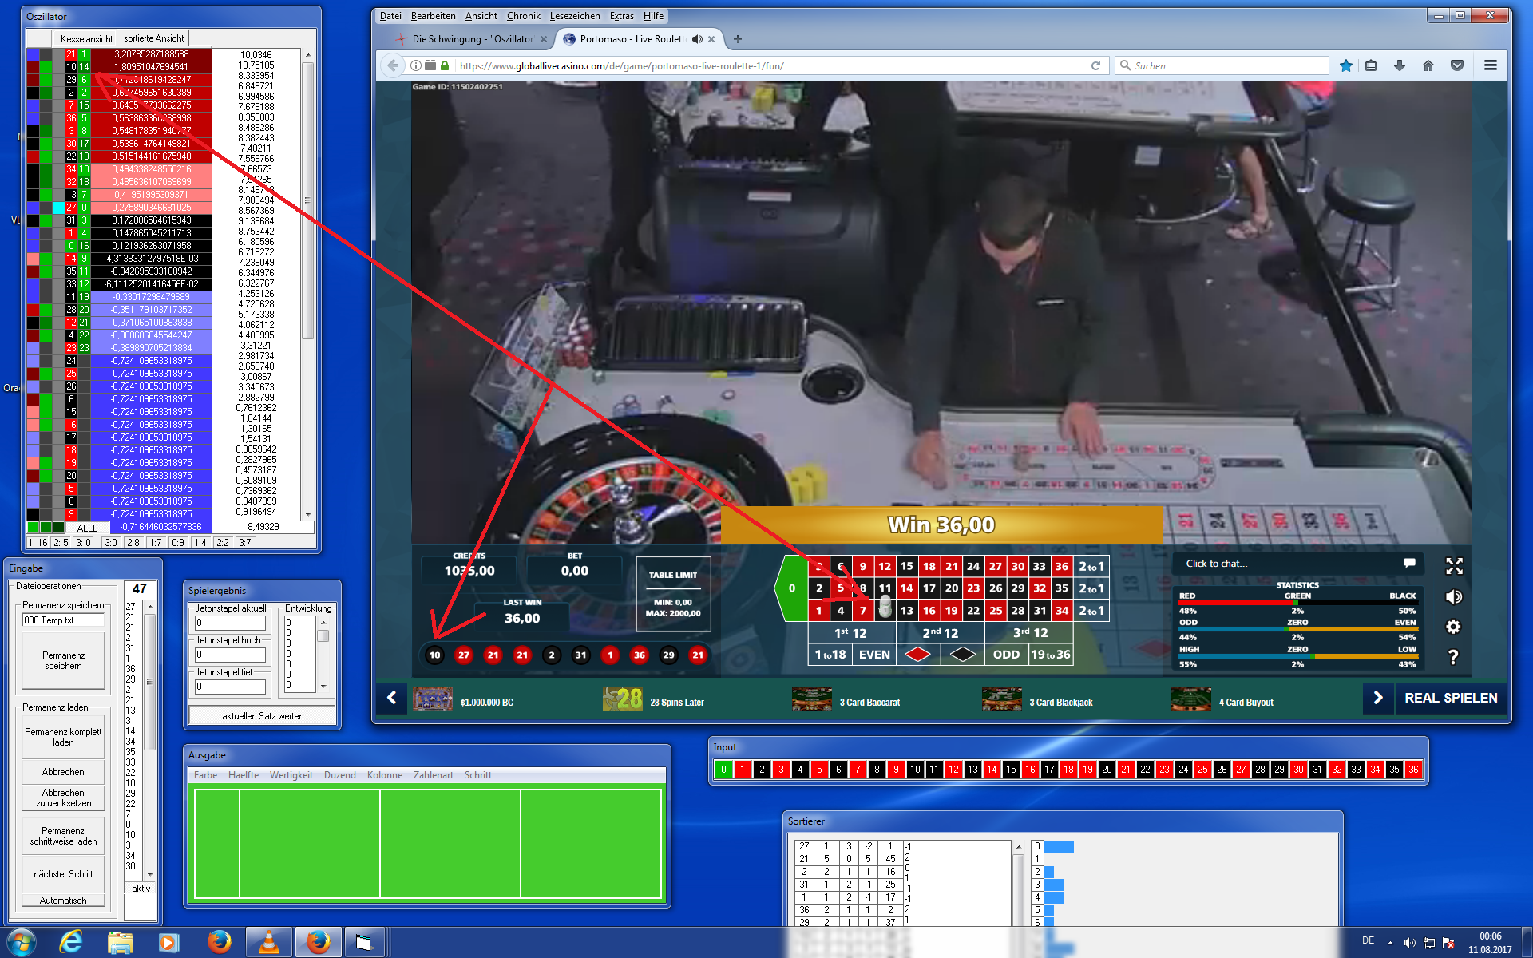
Task: Bet on the black diamond field
Action: (x=962, y=655)
